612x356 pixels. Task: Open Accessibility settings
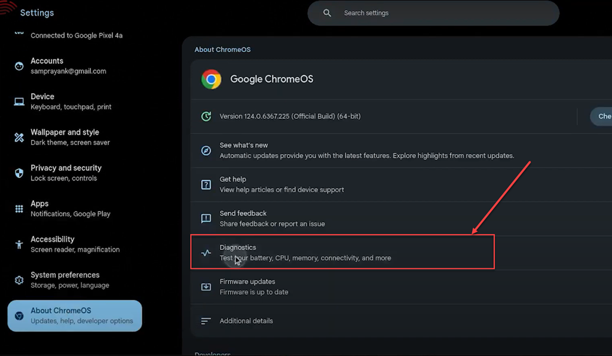[75, 244]
